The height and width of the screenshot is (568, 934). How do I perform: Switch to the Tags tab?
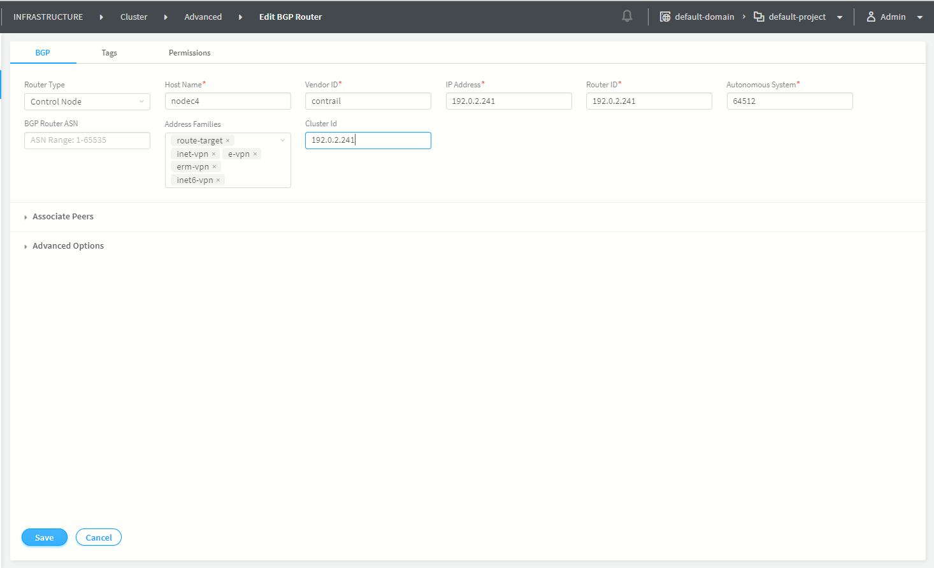(109, 53)
